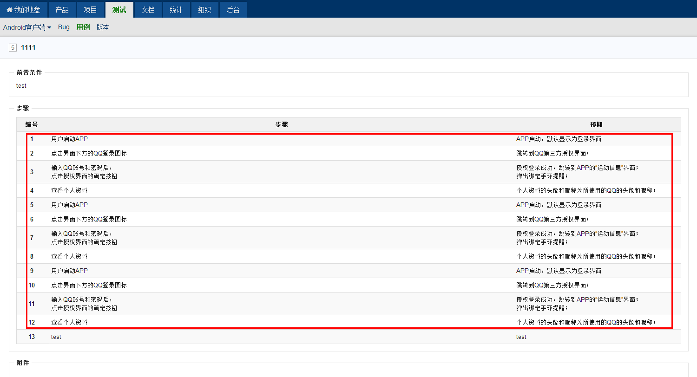This screenshot has width=697, height=377.
Task: Open the 版本 submenu link
Action: tap(103, 27)
